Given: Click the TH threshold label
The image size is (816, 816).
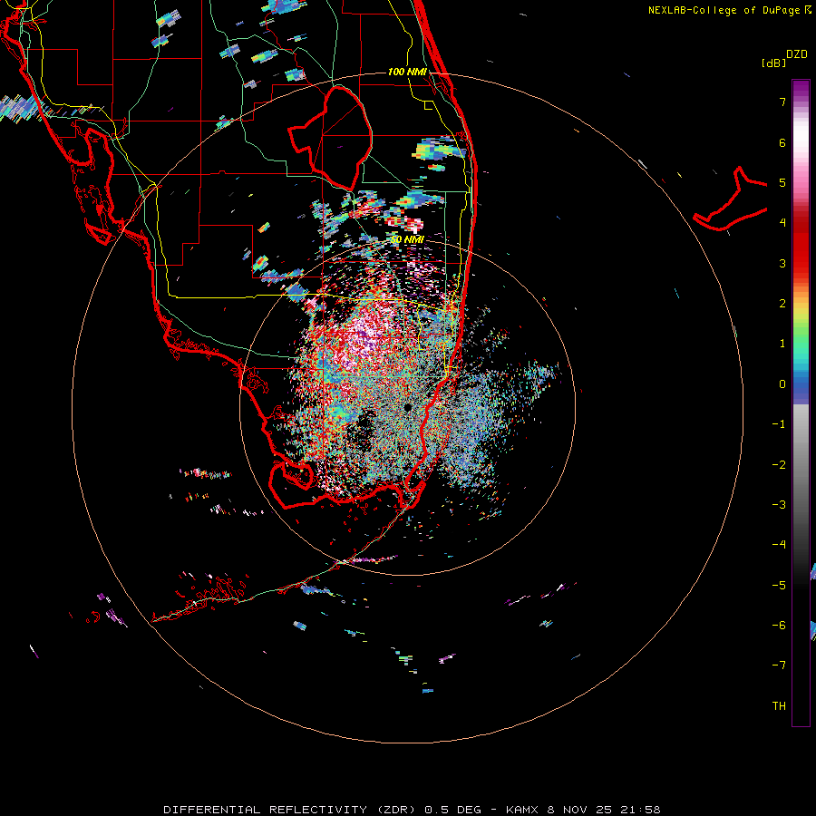Looking at the screenshot, I should pos(779,706).
